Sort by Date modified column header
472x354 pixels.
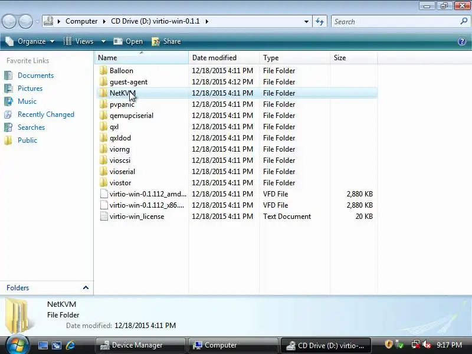pos(224,57)
